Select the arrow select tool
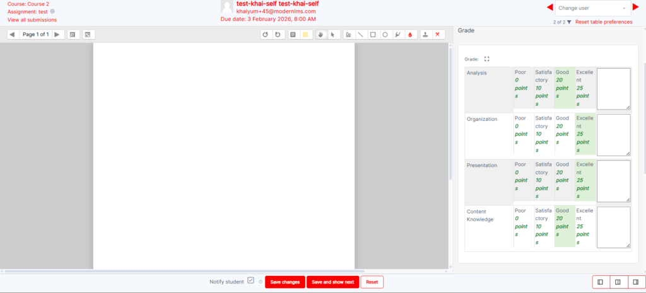 (333, 35)
